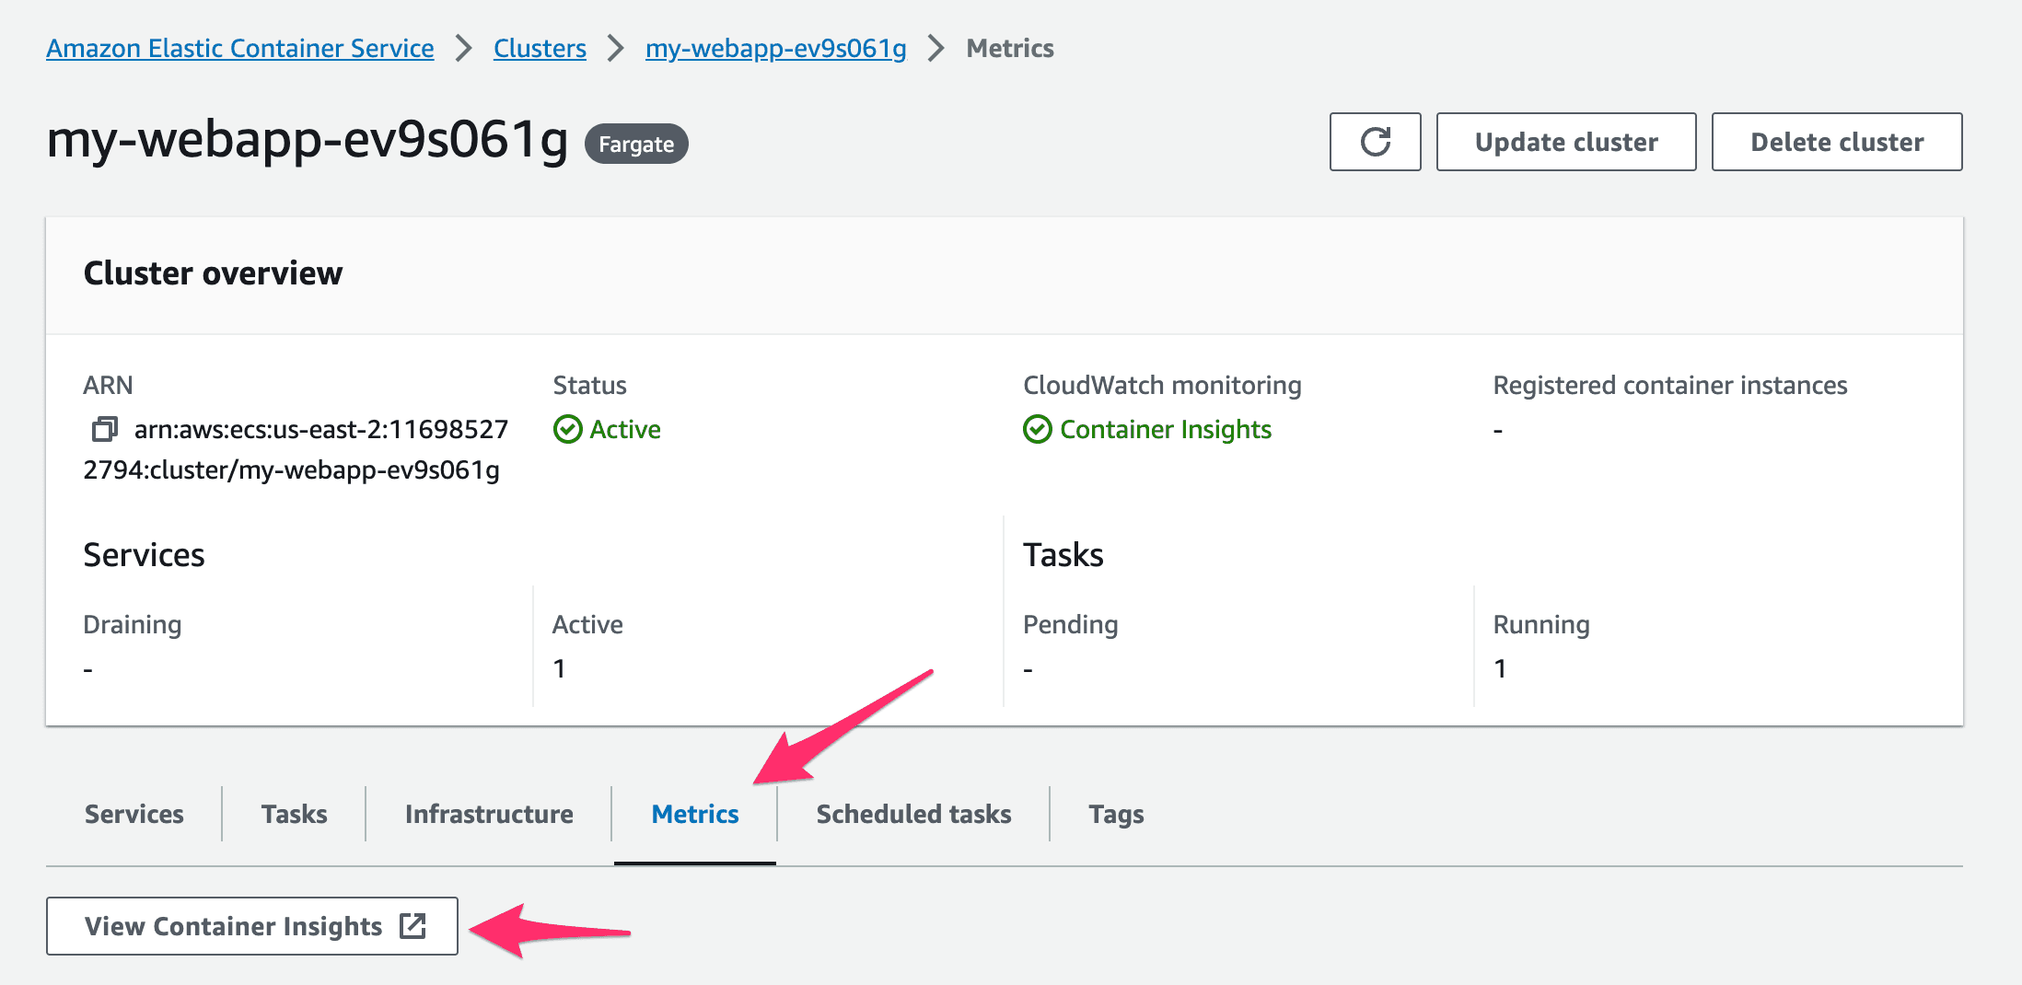The height and width of the screenshot is (985, 2022).
Task: Click the Running tasks label
Action: click(1541, 624)
